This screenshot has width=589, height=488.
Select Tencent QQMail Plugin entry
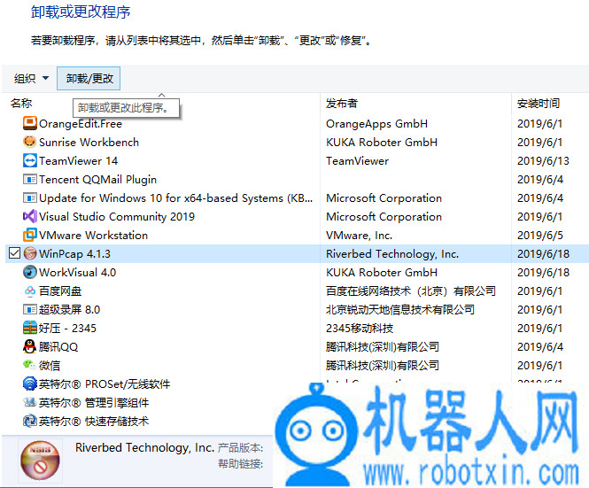point(97,179)
